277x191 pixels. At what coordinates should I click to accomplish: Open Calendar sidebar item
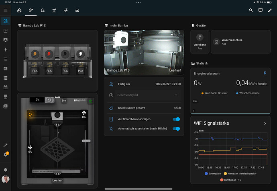tap(6, 87)
